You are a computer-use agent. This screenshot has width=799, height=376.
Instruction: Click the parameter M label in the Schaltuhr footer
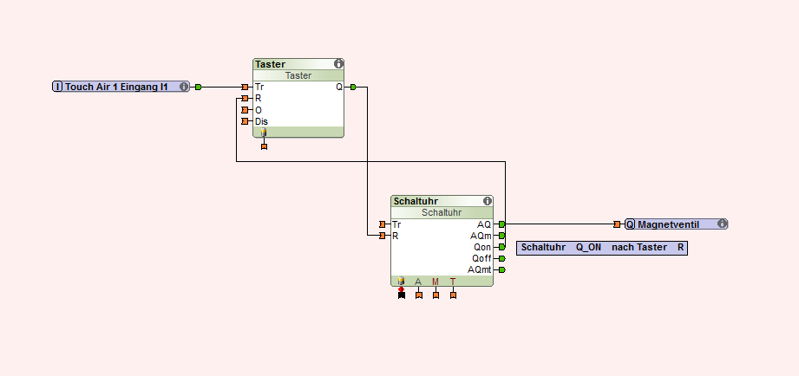click(x=436, y=282)
